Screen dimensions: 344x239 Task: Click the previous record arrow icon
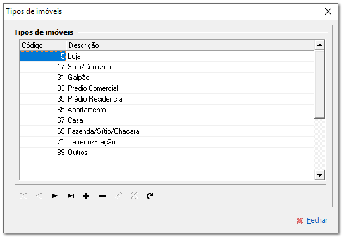(x=39, y=195)
